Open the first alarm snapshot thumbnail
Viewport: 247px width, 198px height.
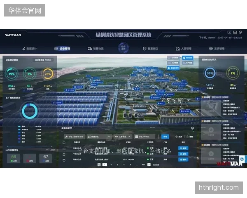coord(211,107)
